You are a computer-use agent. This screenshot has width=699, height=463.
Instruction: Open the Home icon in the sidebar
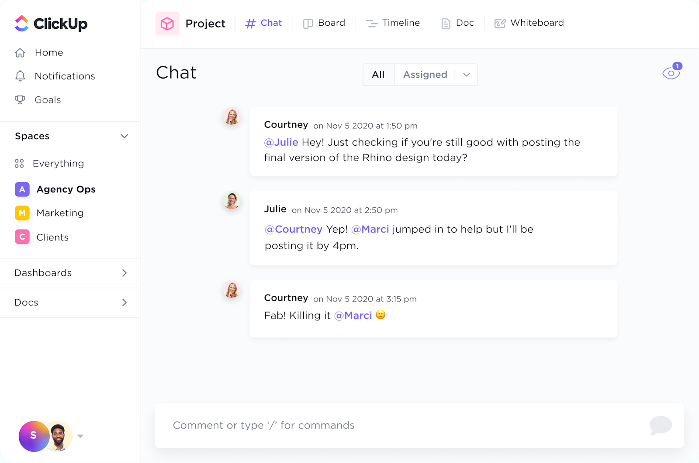click(20, 52)
